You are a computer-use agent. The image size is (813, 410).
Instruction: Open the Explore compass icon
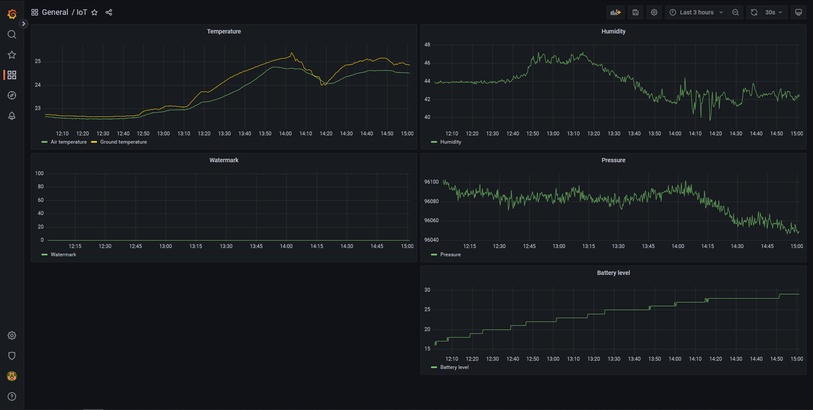[12, 95]
